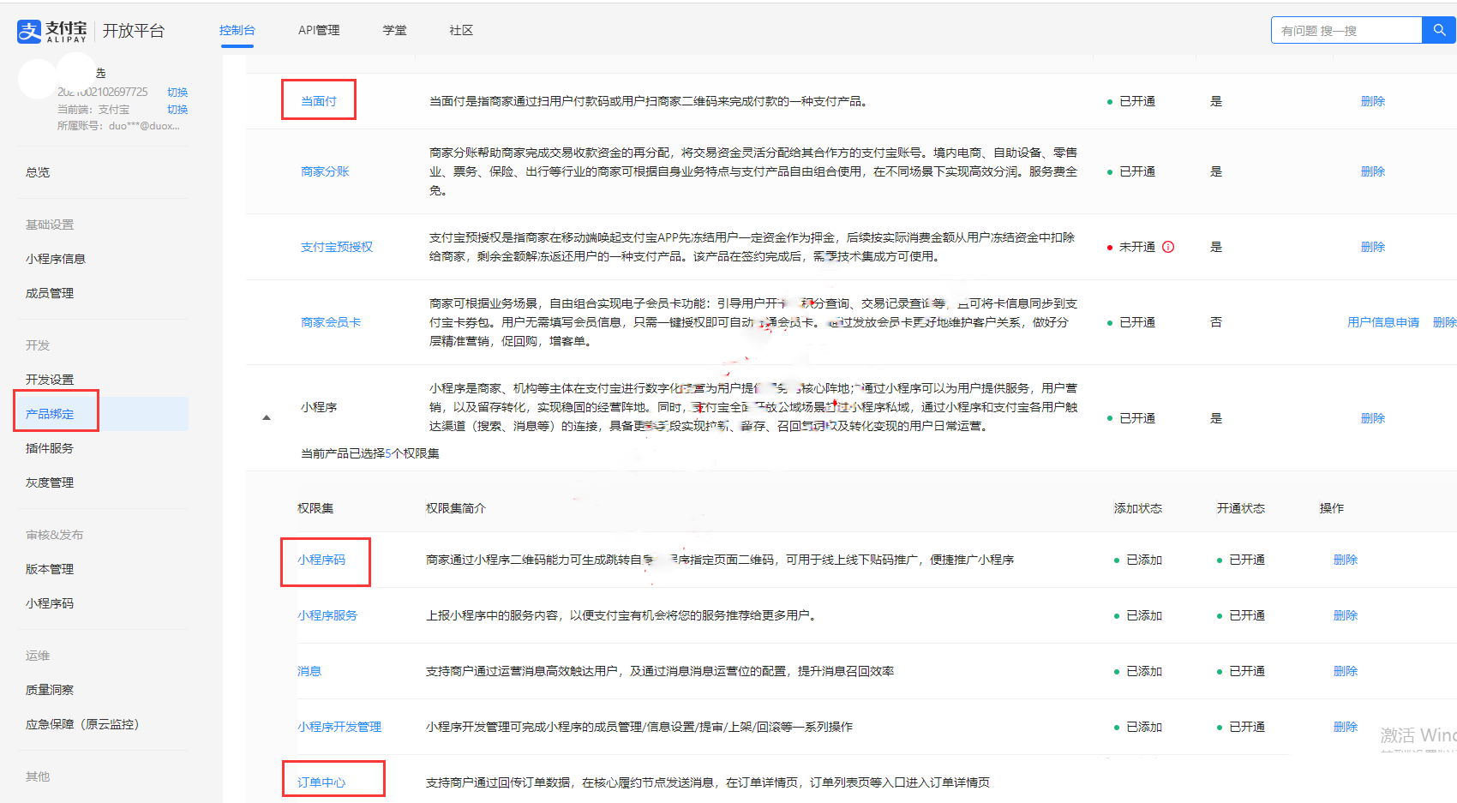This screenshot has width=1457, height=803.
Task: Open 成员管理 in the sidebar
Action: pos(50,293)
